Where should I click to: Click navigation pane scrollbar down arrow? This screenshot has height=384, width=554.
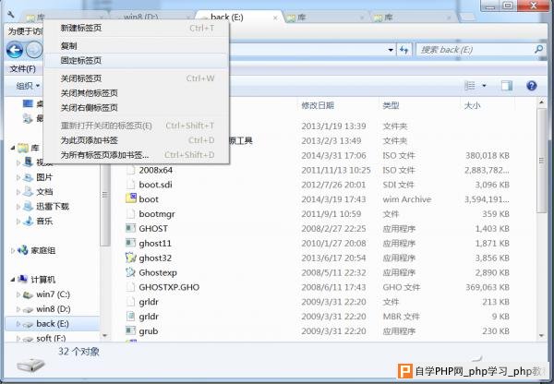click(104, 335)
